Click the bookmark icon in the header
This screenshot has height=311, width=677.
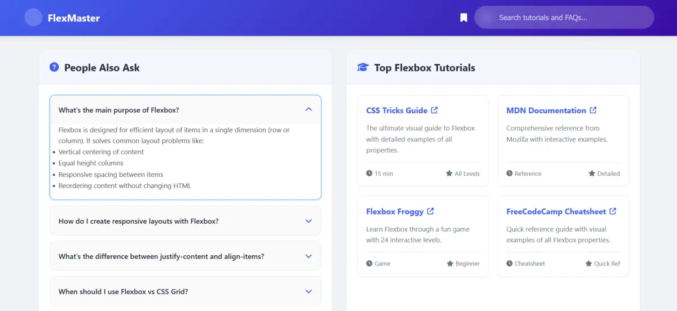tap(464, 17)
